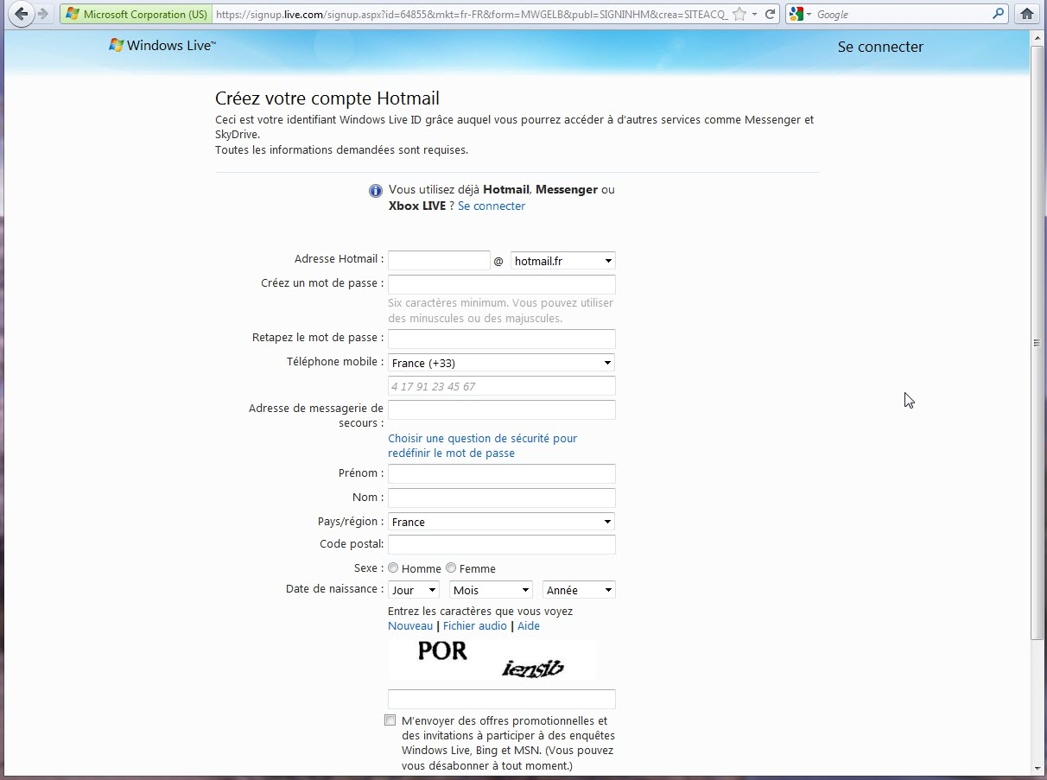Click the page scrollbar down arrow
Screen dimensions: 1047x780
pos(1037,768)
